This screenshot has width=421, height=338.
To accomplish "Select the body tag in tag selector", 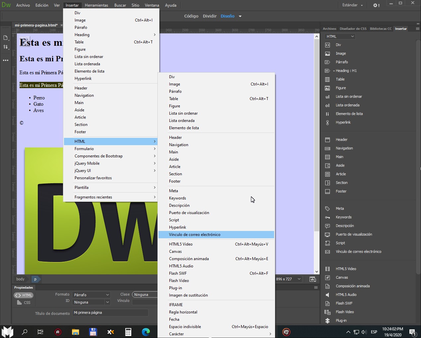I will click(x=21, y=279).
